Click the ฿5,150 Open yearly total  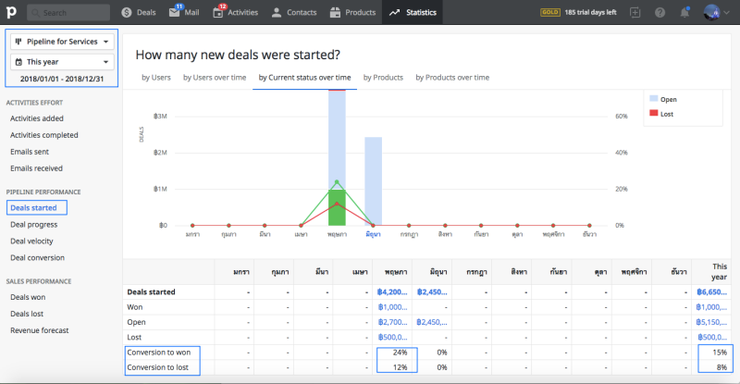pos(711,322)
